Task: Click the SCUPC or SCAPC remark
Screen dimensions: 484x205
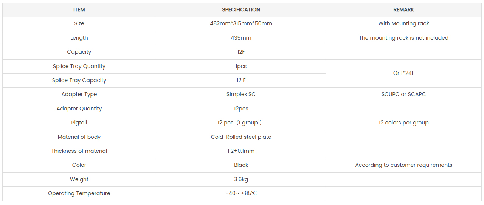Action: click(403, 94)
